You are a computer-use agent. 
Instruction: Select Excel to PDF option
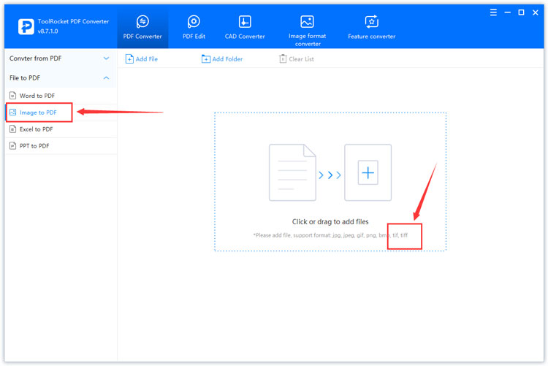tap(61, 129)
